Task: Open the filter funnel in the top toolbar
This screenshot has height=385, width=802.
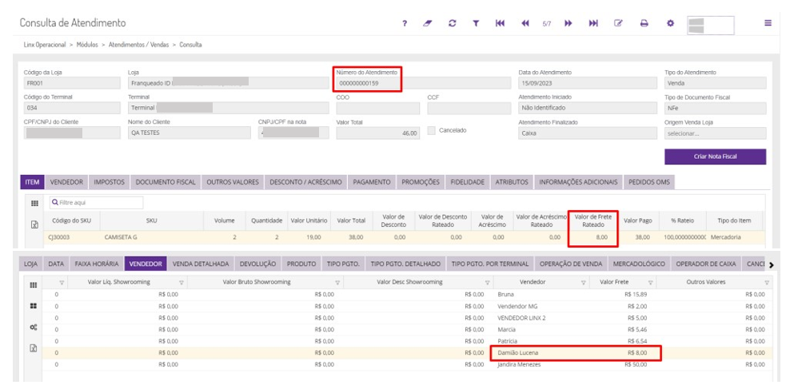Action: pyautogui.click(x=476, y=24)
